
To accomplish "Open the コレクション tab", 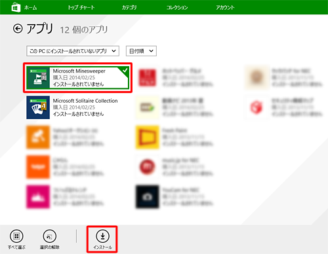I will (x=177, y=8).
